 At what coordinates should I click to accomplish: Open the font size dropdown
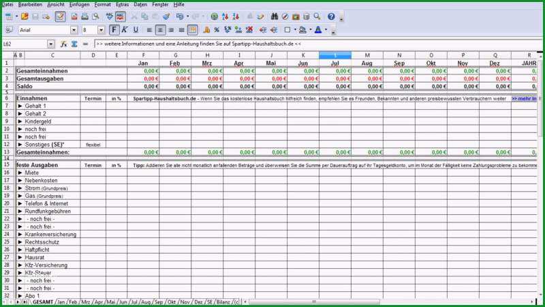pos(101,30)
